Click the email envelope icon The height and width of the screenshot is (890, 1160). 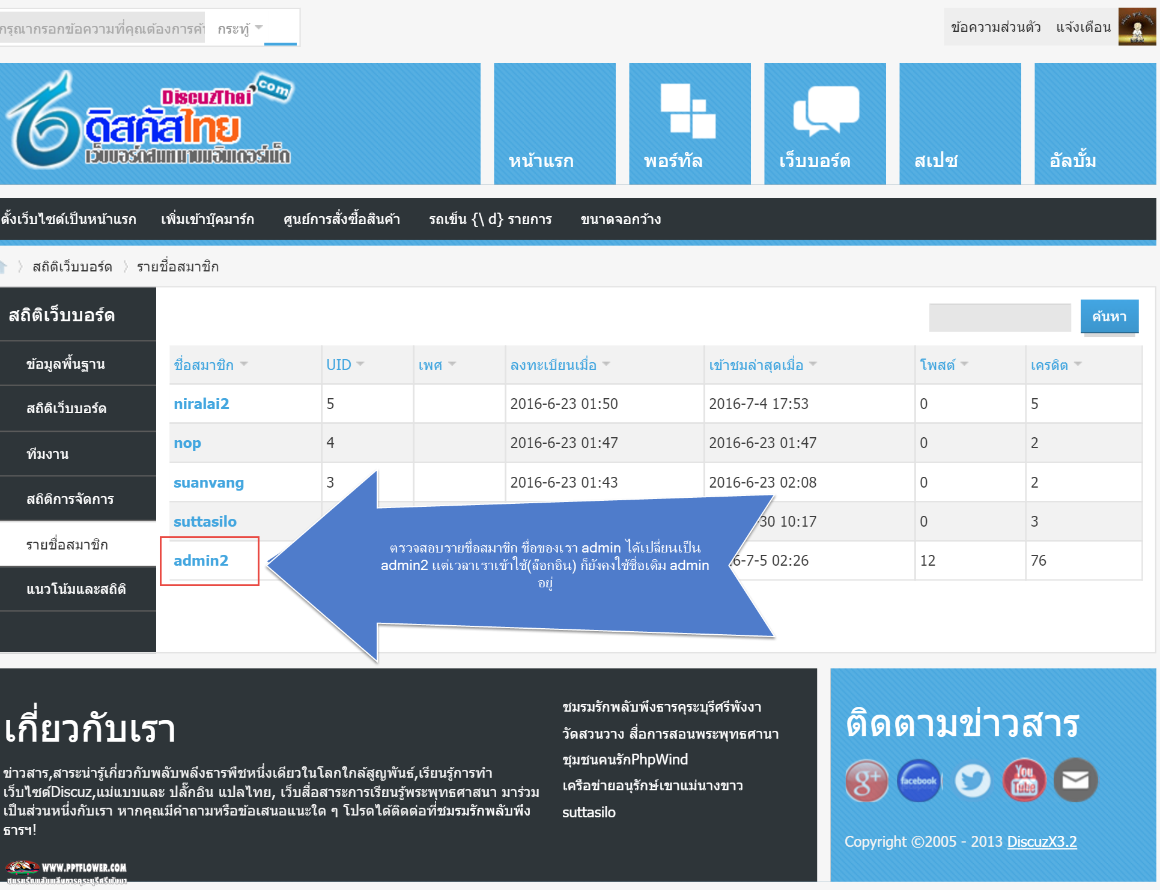[1075, 780]
